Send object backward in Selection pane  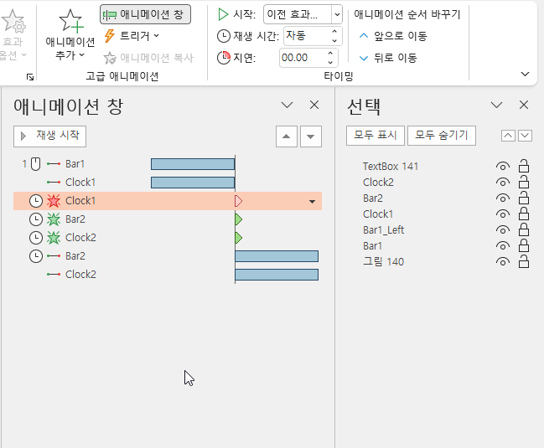click(x=525, y=136)
